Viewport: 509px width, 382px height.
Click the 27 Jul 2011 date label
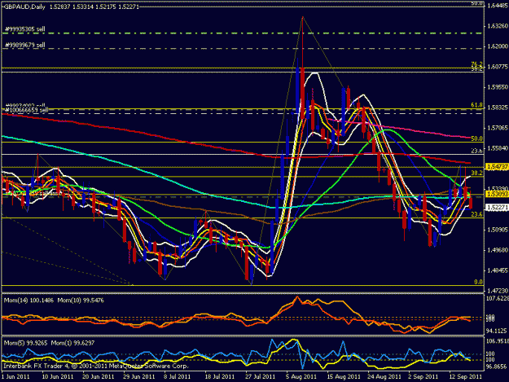click(261, 377)
